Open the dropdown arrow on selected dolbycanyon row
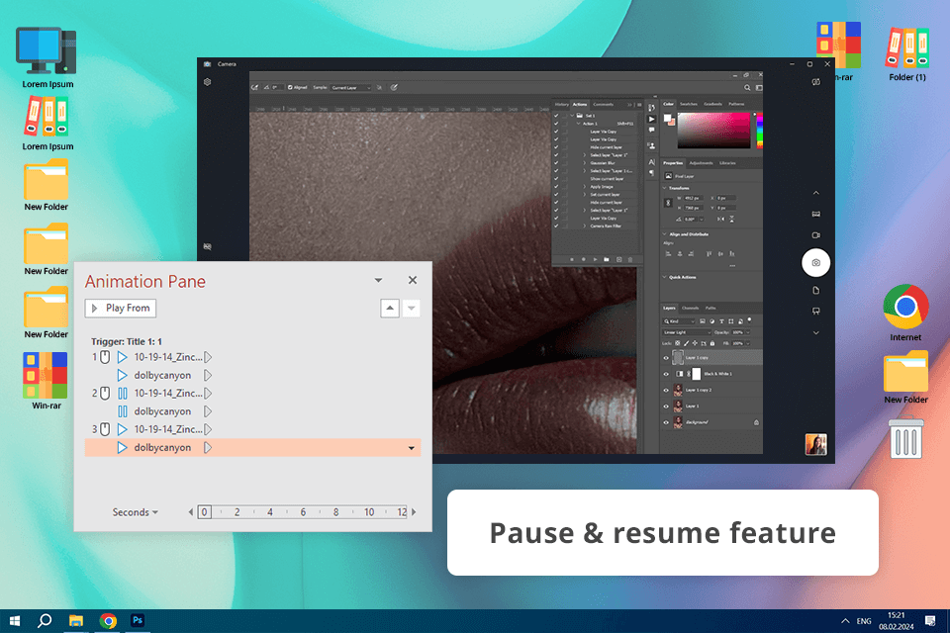This screenshot has width=950, height=633. pos(411,448)
